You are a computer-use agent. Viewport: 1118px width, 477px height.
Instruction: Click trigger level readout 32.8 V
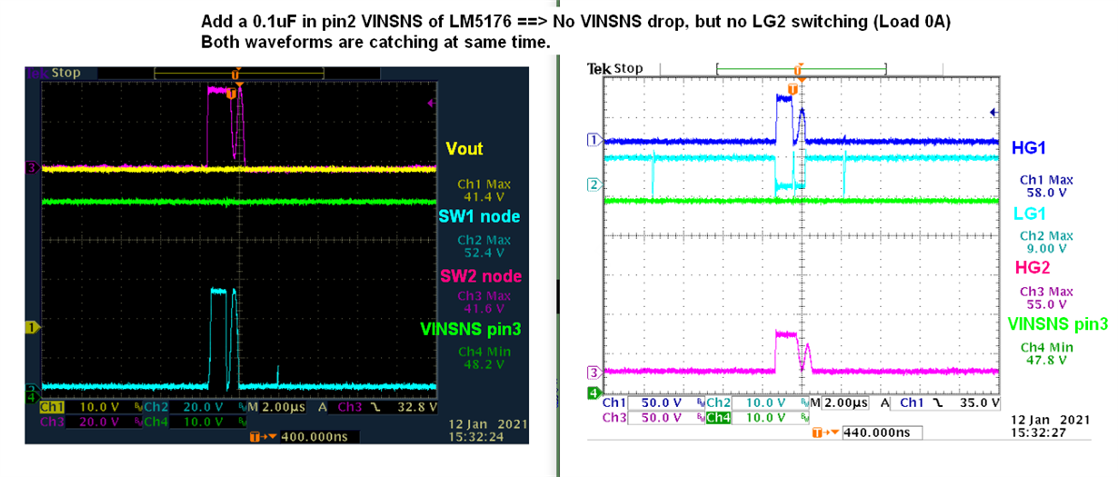[x=415, y=409]
